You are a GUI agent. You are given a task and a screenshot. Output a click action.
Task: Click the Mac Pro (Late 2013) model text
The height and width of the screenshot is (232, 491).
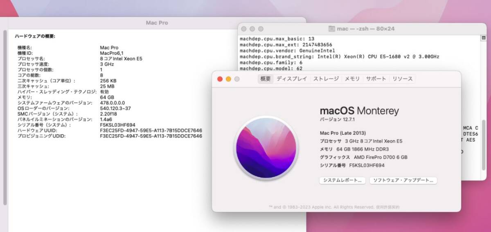coord(343,133)
